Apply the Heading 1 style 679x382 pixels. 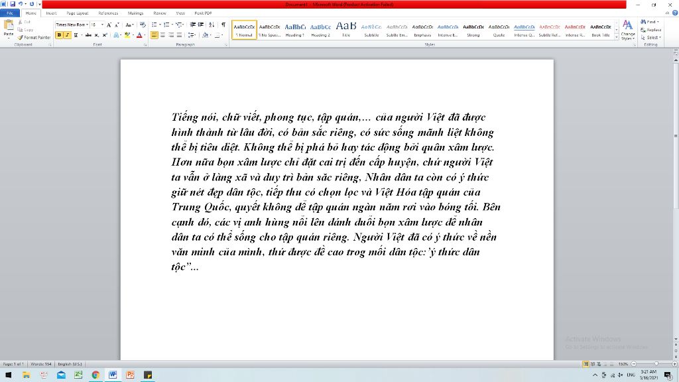295,29
